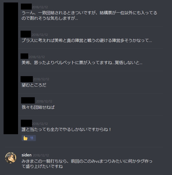Click the timestamp above 我々も団結せねば

tap(44, 101)
